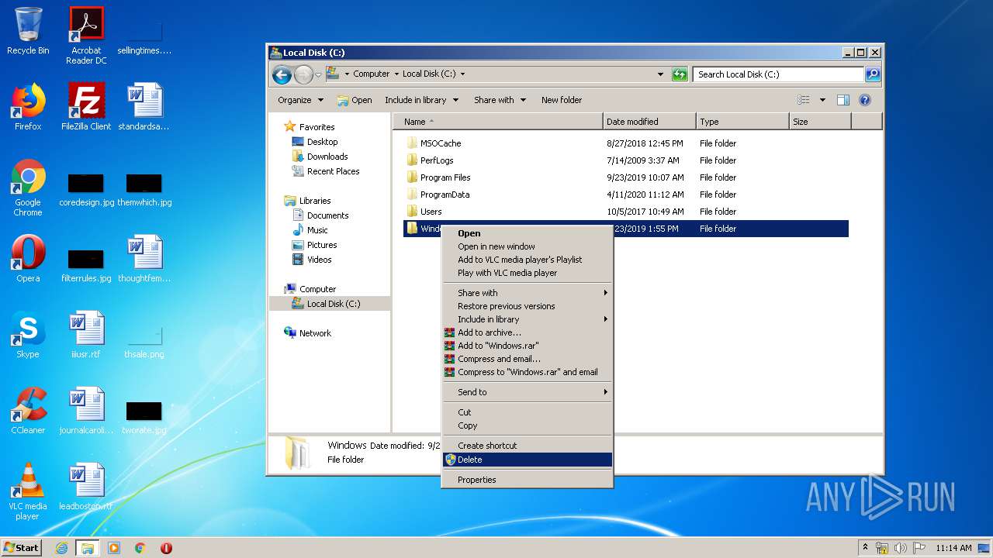Click the change view icon in toolbar
Image resolution: width=993 pixels, height=558 pixels.
pos(804,100)
